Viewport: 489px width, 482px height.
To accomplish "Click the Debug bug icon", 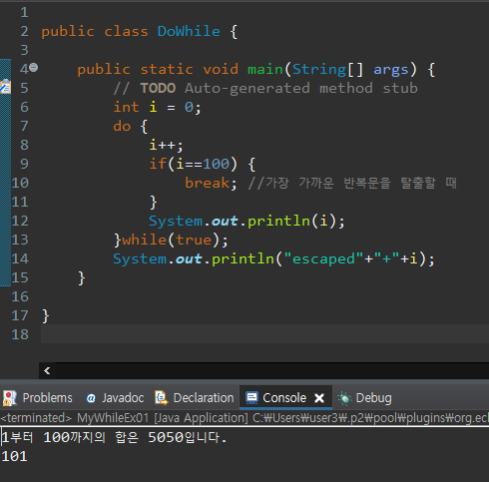I will tap(344, 398).
